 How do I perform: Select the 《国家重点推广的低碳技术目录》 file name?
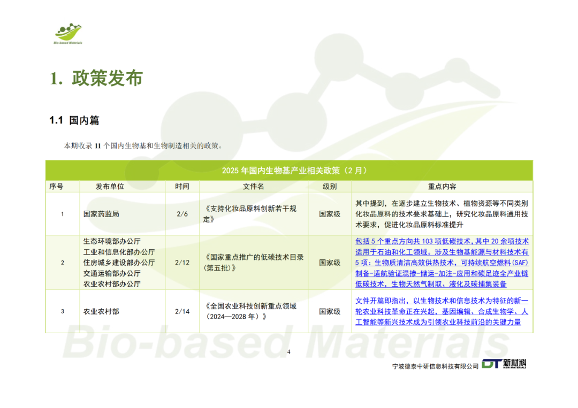(254, 263)
